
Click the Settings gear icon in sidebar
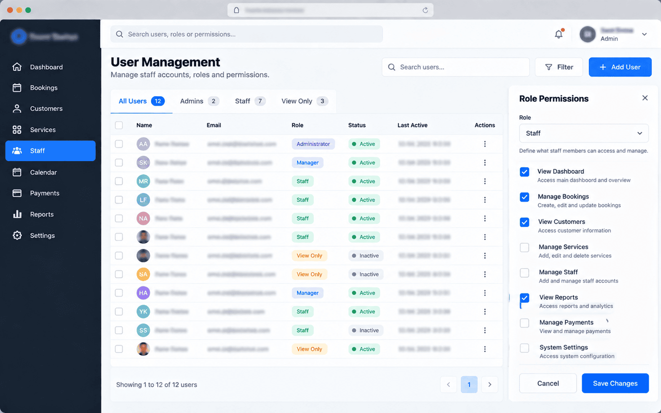click(x=17, y=236)
